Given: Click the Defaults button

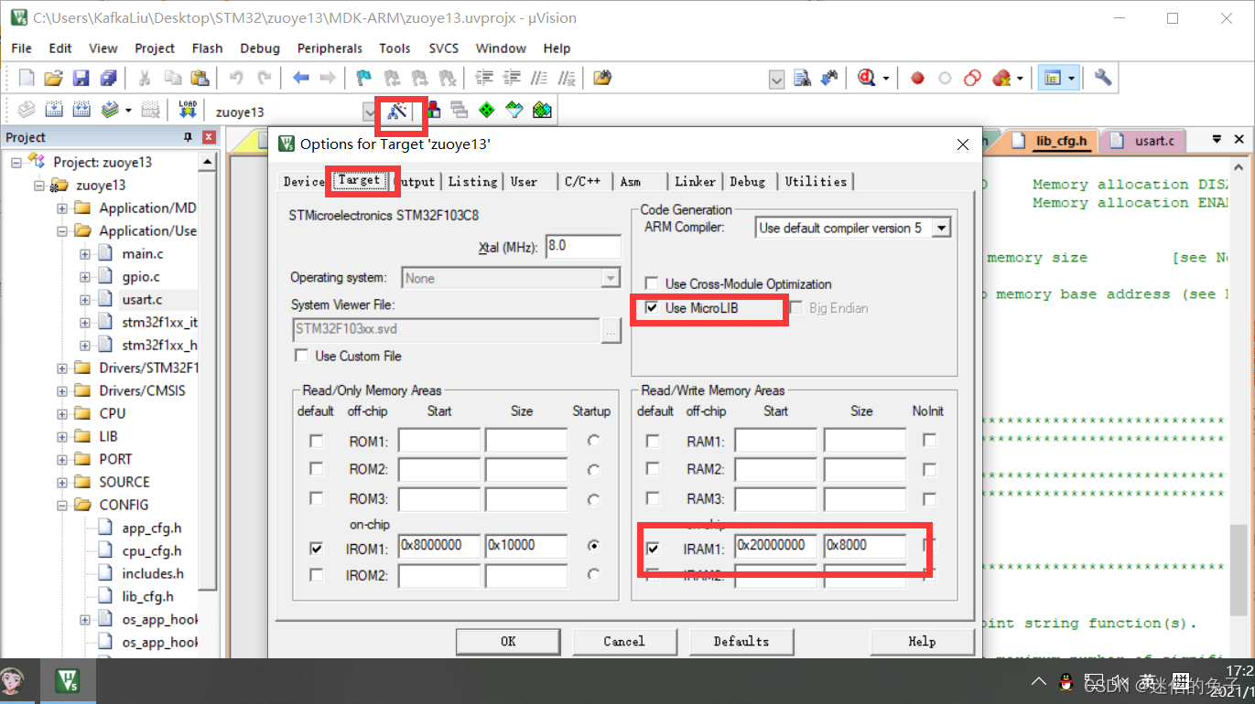Looking at the screenshot, I should (x=741, y=641).
